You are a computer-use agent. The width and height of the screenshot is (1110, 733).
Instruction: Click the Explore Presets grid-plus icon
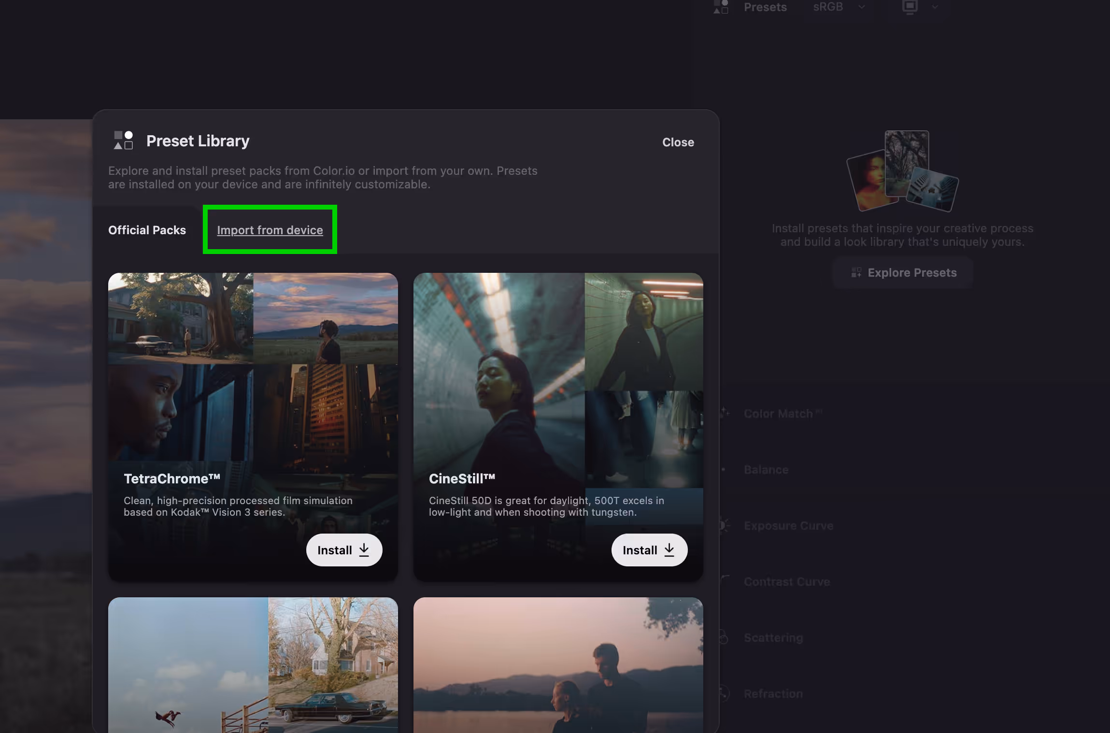[x=856, y=273]
